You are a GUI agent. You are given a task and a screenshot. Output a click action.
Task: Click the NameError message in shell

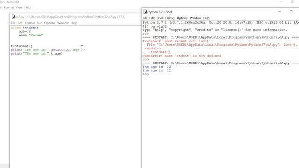click(182, 56)
